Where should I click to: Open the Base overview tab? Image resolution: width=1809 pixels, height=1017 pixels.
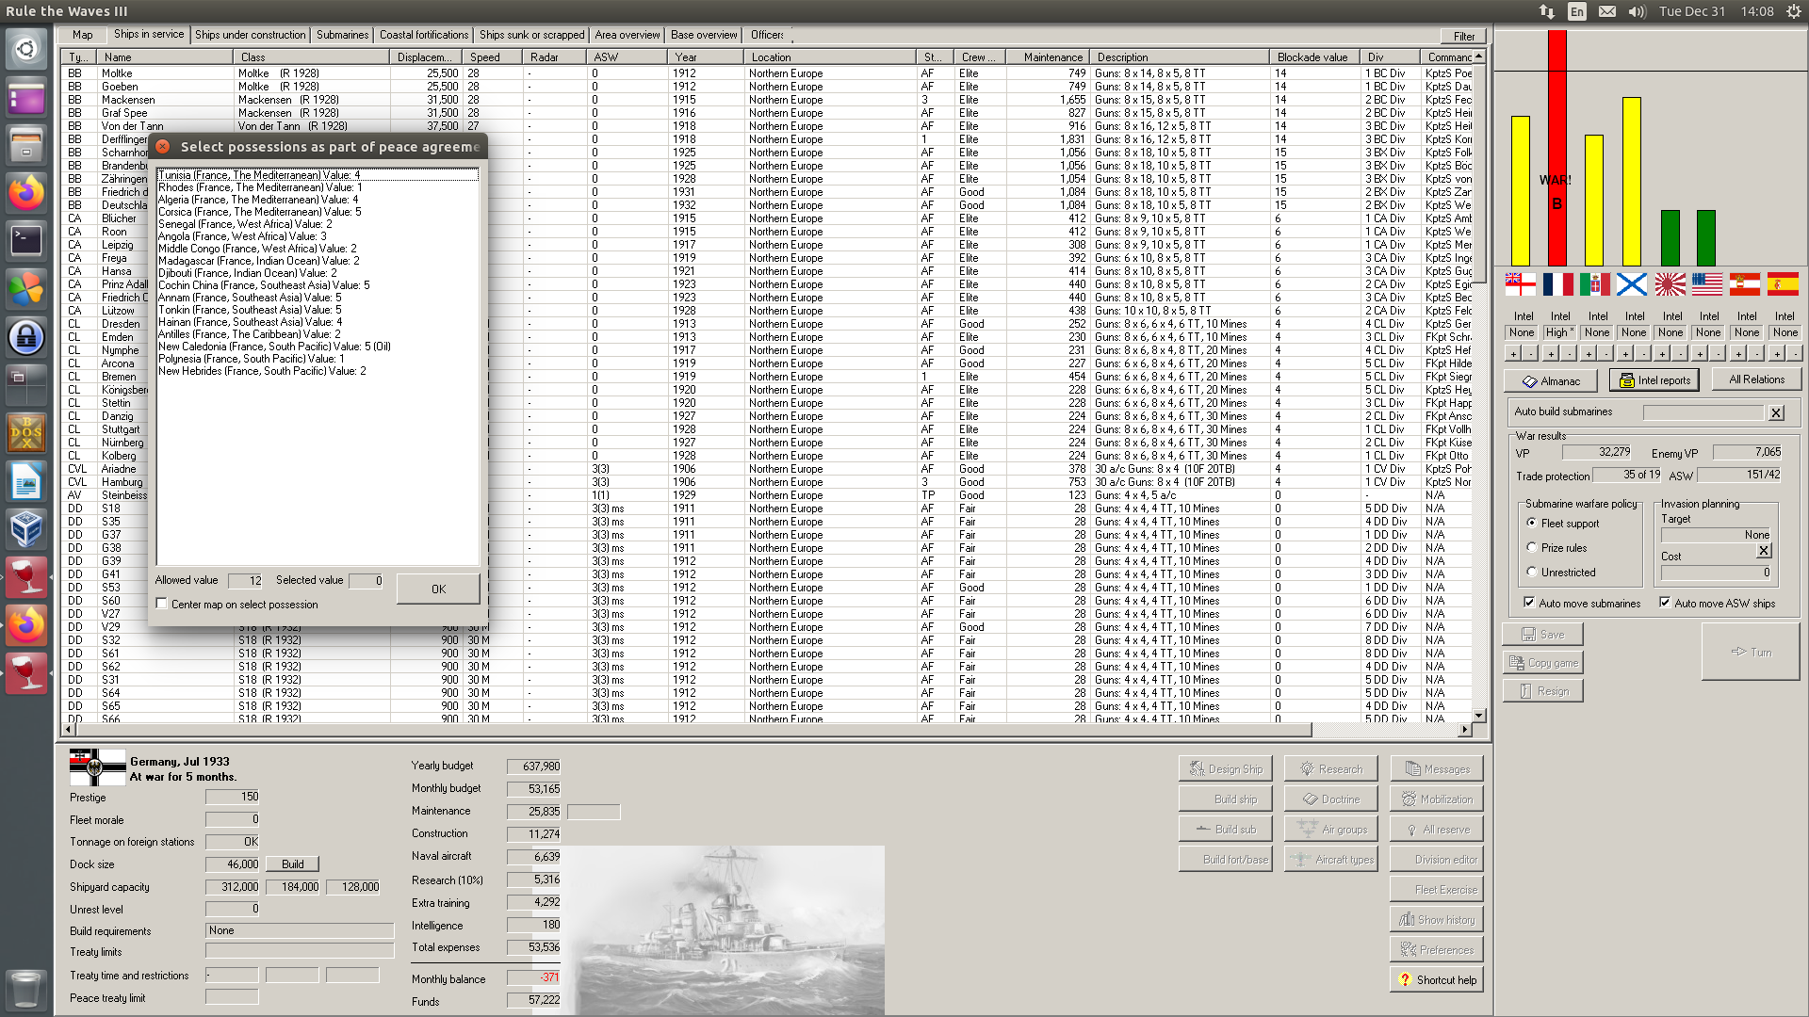point(704,35)
